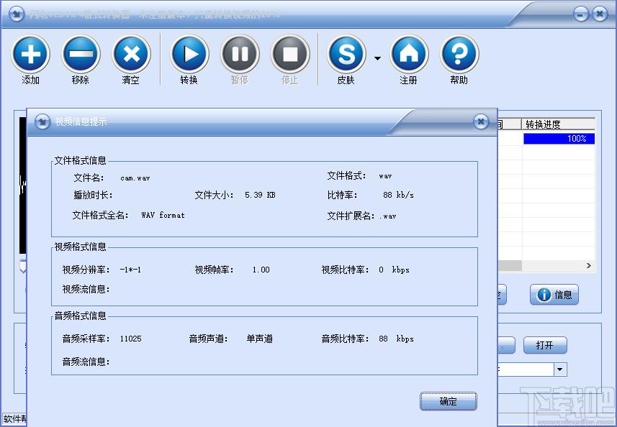Click the 播放时长 label
Screen dimensions: 617x427
click(x=93, y=195)
